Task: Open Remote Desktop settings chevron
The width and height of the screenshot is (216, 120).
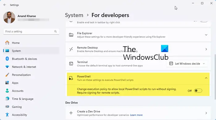Action: click(x=206, y=49)
